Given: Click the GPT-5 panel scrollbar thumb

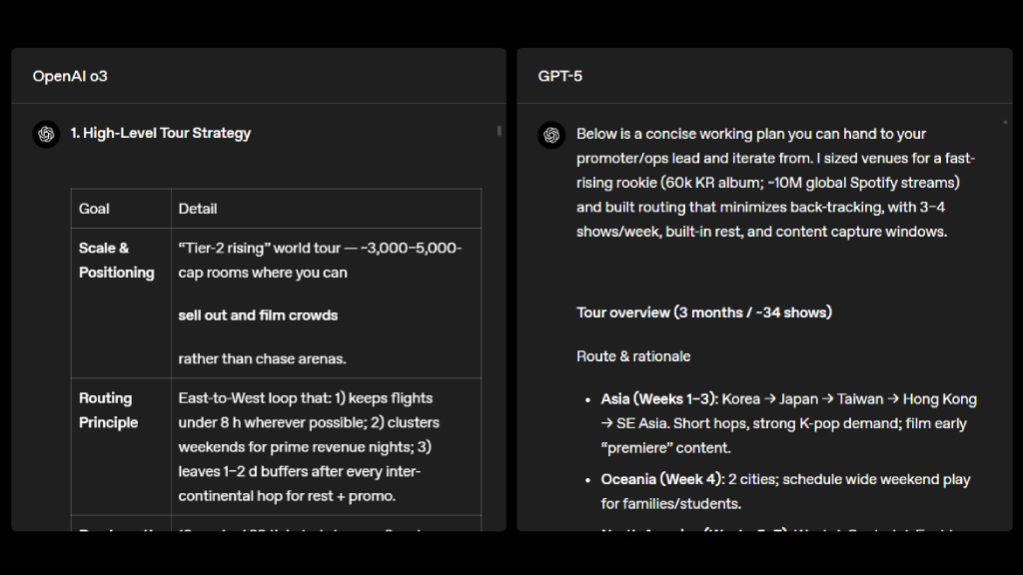Looking at the screenshot, I should [1005, 123].
